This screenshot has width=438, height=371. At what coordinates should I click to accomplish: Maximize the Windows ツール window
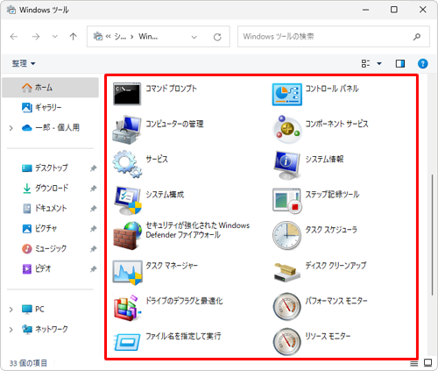pyautogui.click(x=394, y=10)
